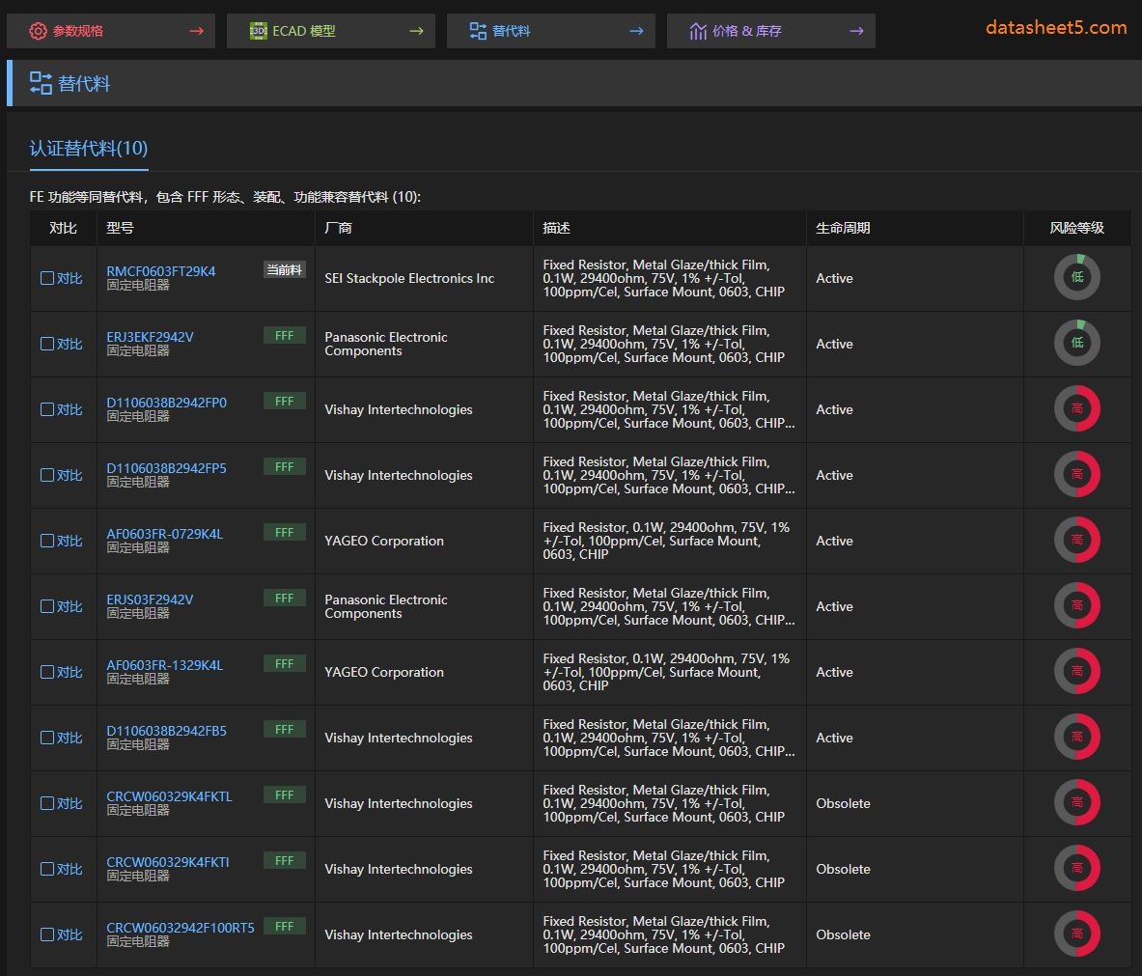Open the ECAD 模型 navigation tab
This screenshot has width=1142, height=976.
pyautogui.click(x=331, y=31)
